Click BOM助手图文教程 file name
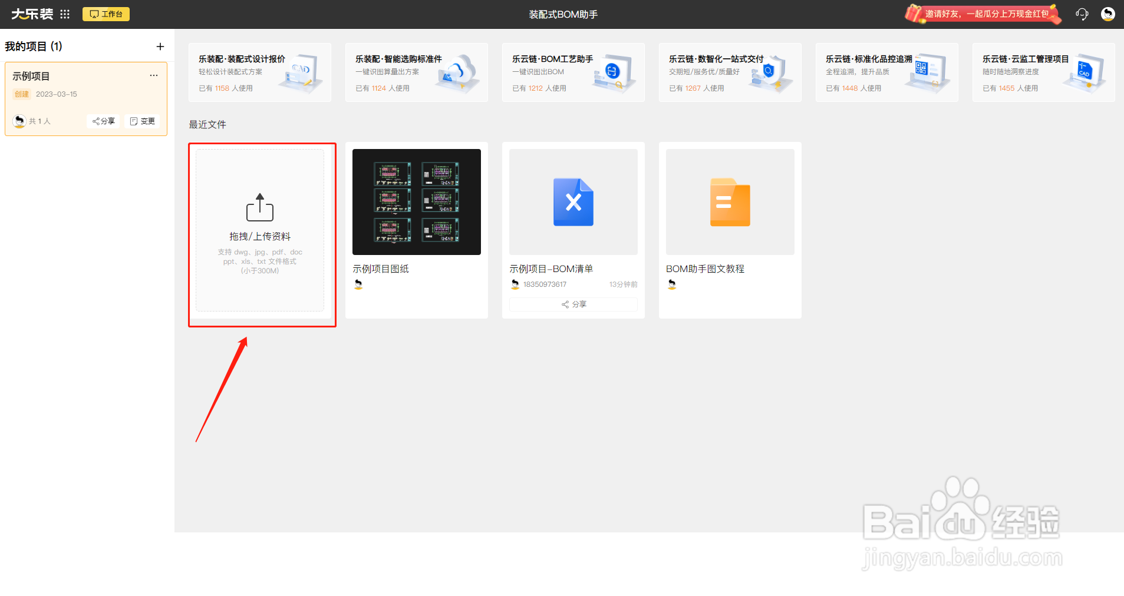The image size is (1124, 596). tap(705, 269)
